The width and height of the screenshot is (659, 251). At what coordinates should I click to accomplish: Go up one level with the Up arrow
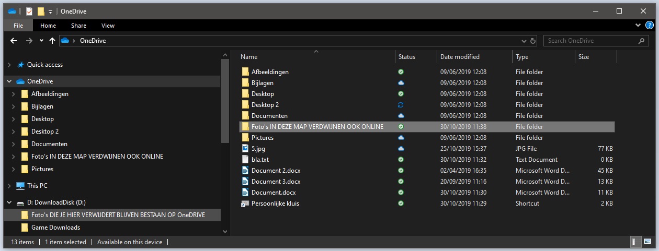point(52,41)
